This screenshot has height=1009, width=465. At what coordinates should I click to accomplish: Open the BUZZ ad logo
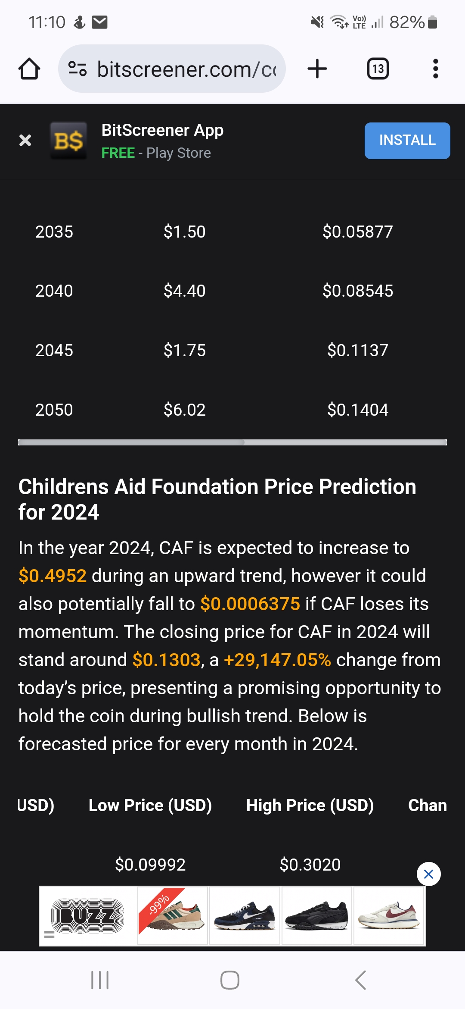pos(88,916)
